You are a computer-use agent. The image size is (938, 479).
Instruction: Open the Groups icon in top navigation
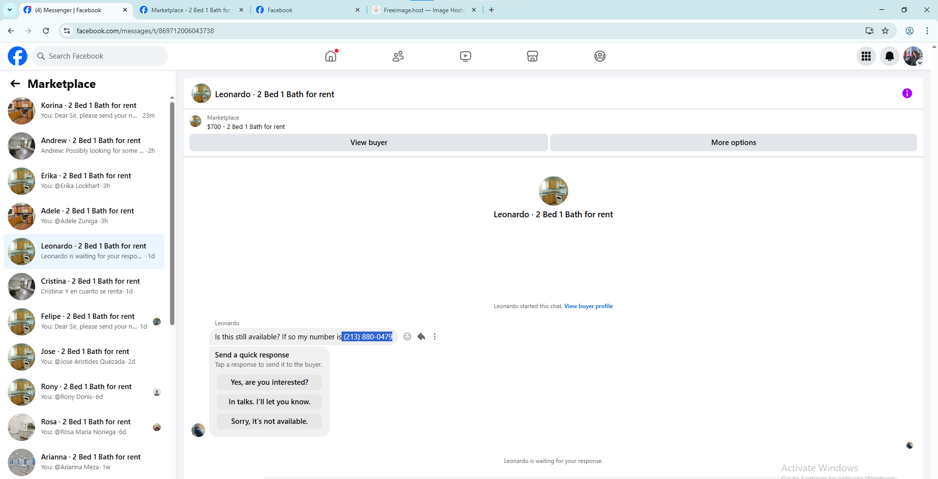(x=600, y=56)
